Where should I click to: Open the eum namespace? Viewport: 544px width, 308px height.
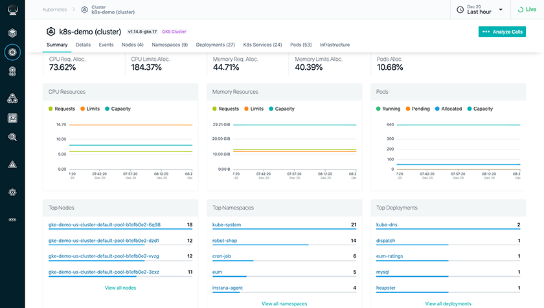point(217,272)
